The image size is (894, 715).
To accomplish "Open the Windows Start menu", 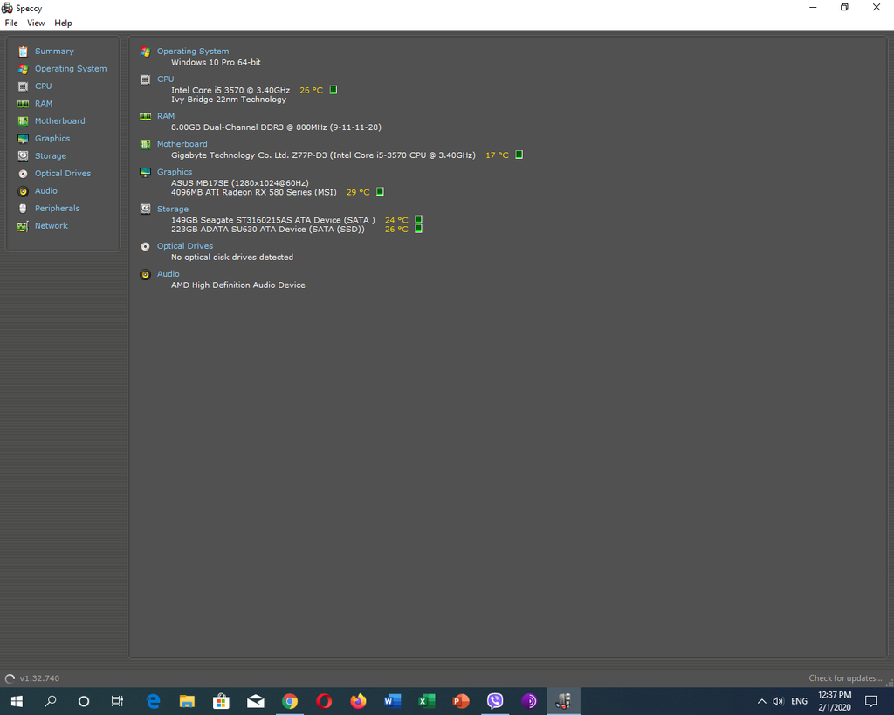I will [x=17, y=701].
